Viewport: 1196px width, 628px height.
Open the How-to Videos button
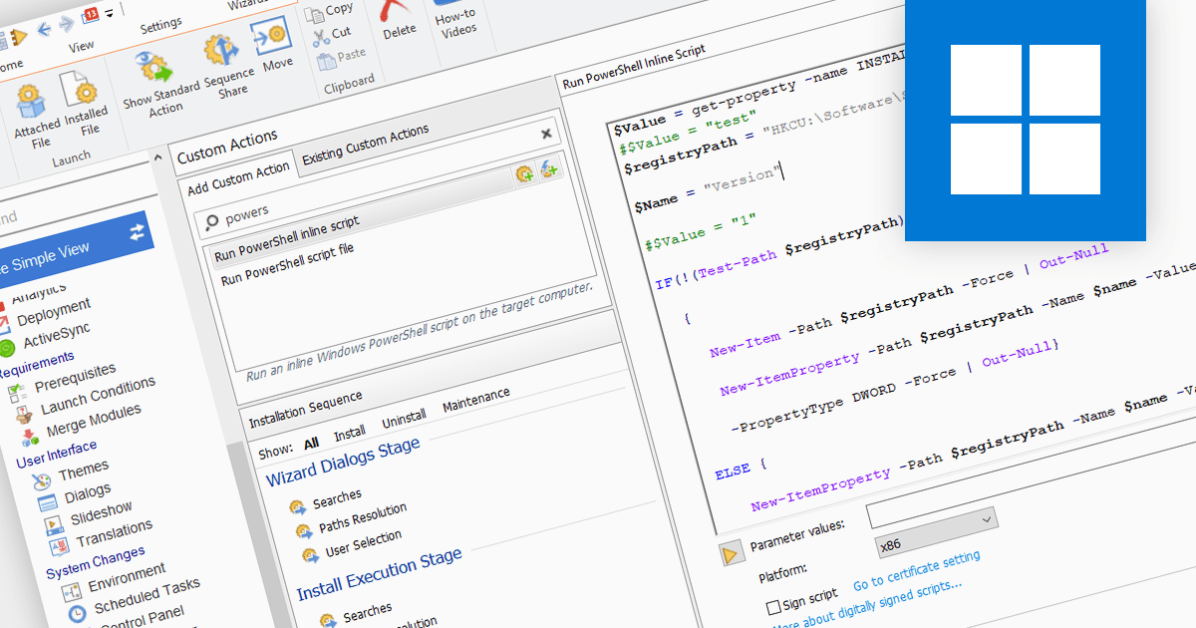pyautogui.click(x=458, y=19)
